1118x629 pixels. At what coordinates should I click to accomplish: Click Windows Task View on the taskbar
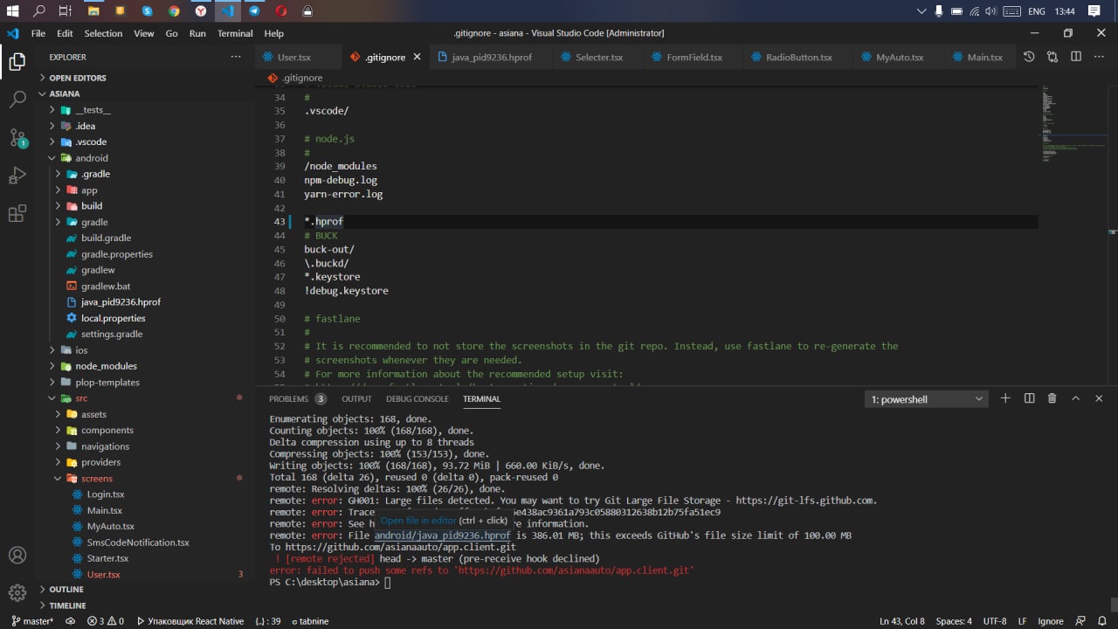66,11
